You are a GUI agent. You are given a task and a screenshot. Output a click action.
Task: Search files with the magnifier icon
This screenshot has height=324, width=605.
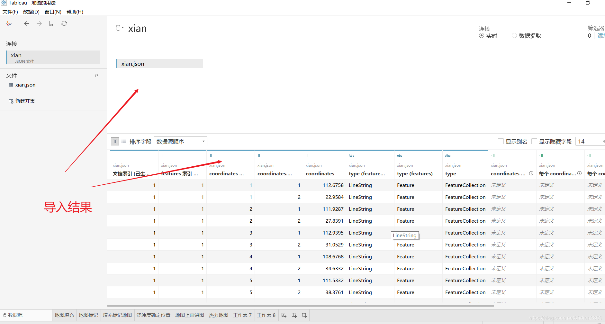tap(96, 75)
